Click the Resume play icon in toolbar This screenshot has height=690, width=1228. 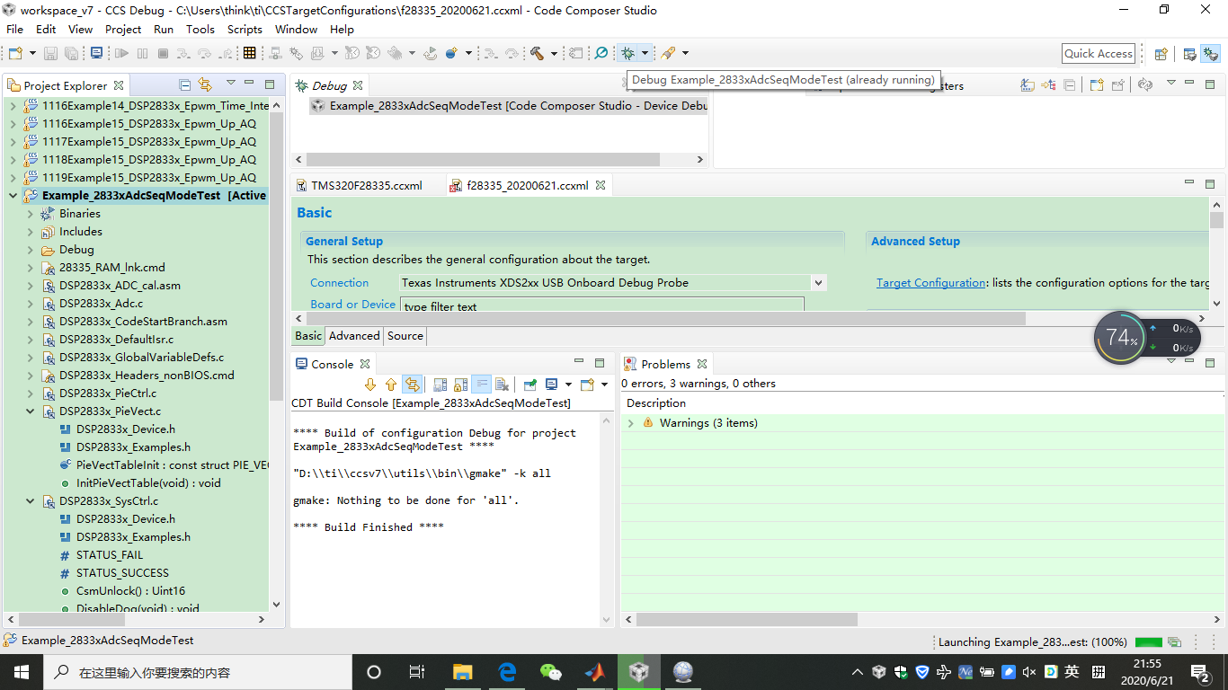point(122,54)
